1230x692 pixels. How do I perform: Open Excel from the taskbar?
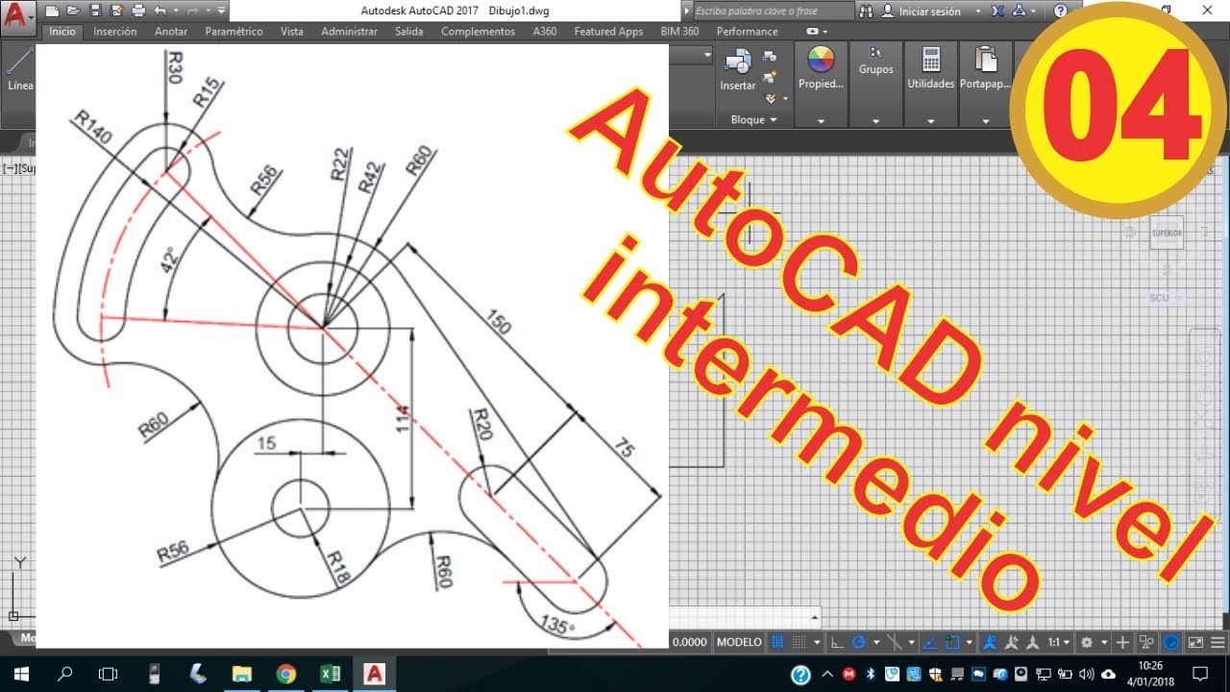tap(330, 674)
